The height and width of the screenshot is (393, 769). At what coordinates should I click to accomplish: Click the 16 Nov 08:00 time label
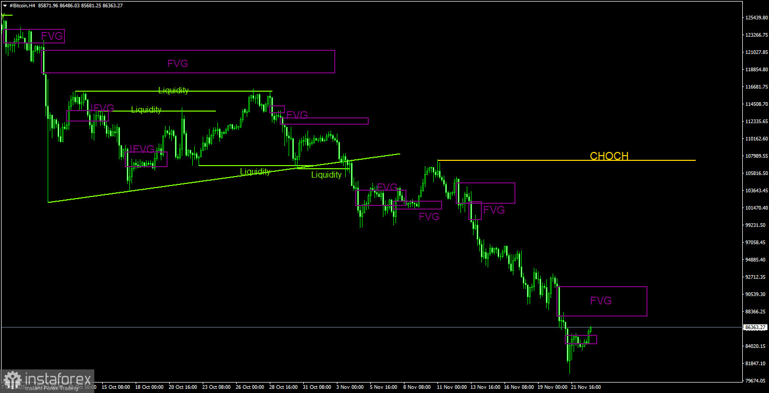click(519, 387)
